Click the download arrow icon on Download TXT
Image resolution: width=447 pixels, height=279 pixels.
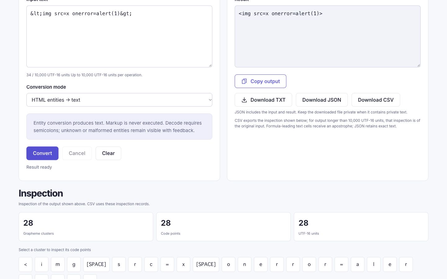click(244, 100)
